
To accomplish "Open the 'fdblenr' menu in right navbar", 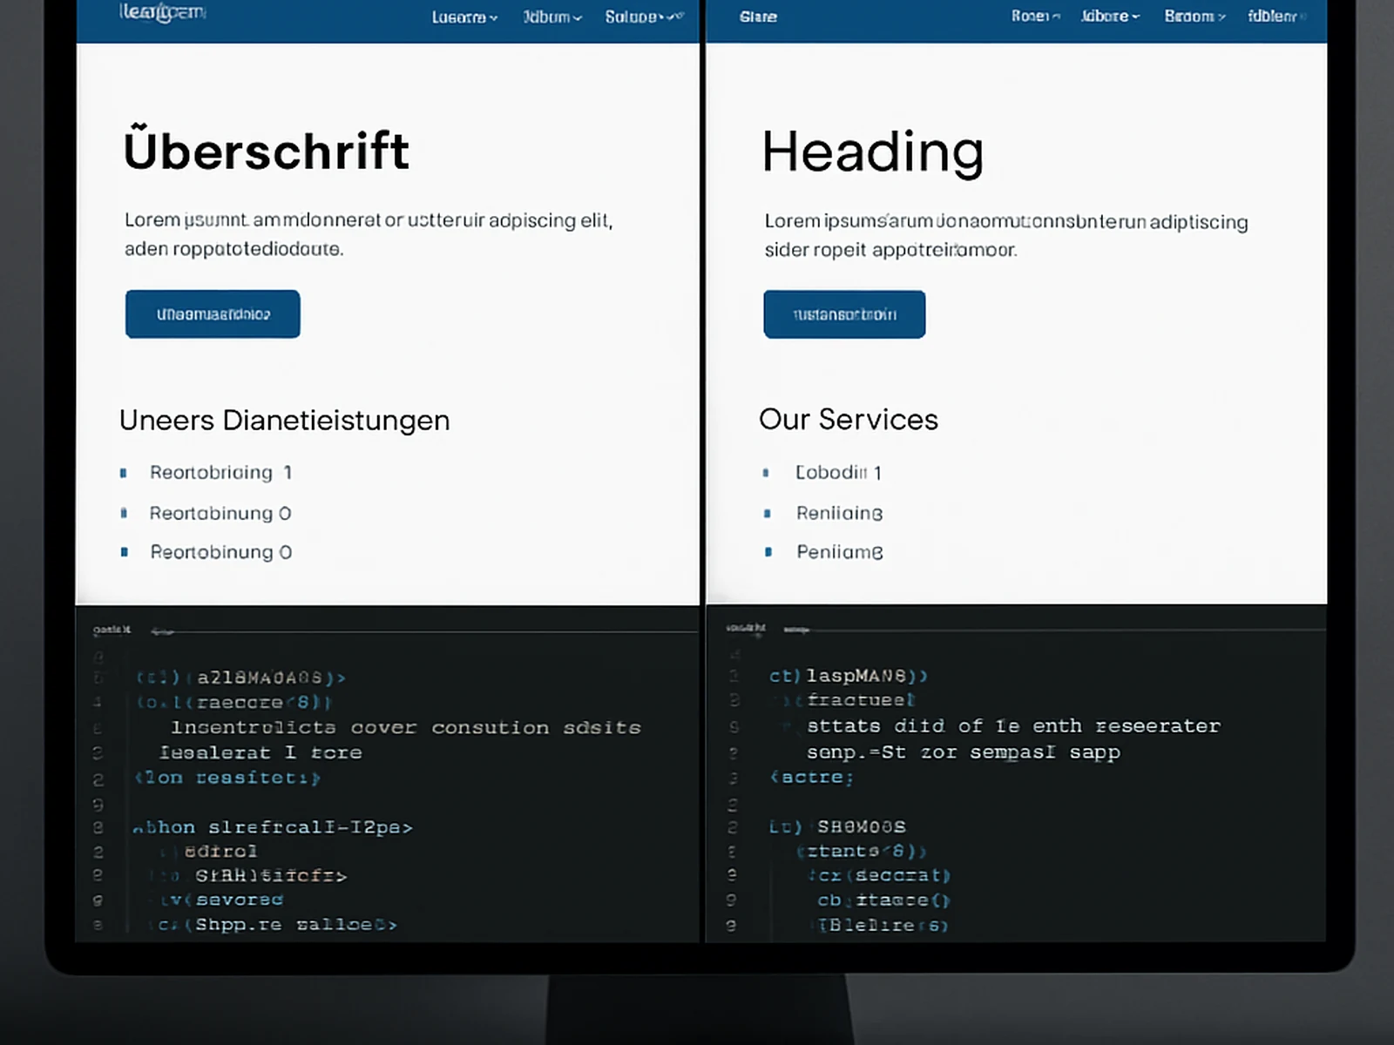I will (x=1276, y=16).
